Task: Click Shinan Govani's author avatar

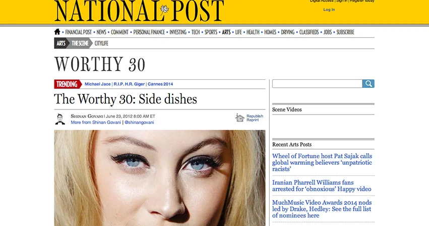Action: pos(60,119)
